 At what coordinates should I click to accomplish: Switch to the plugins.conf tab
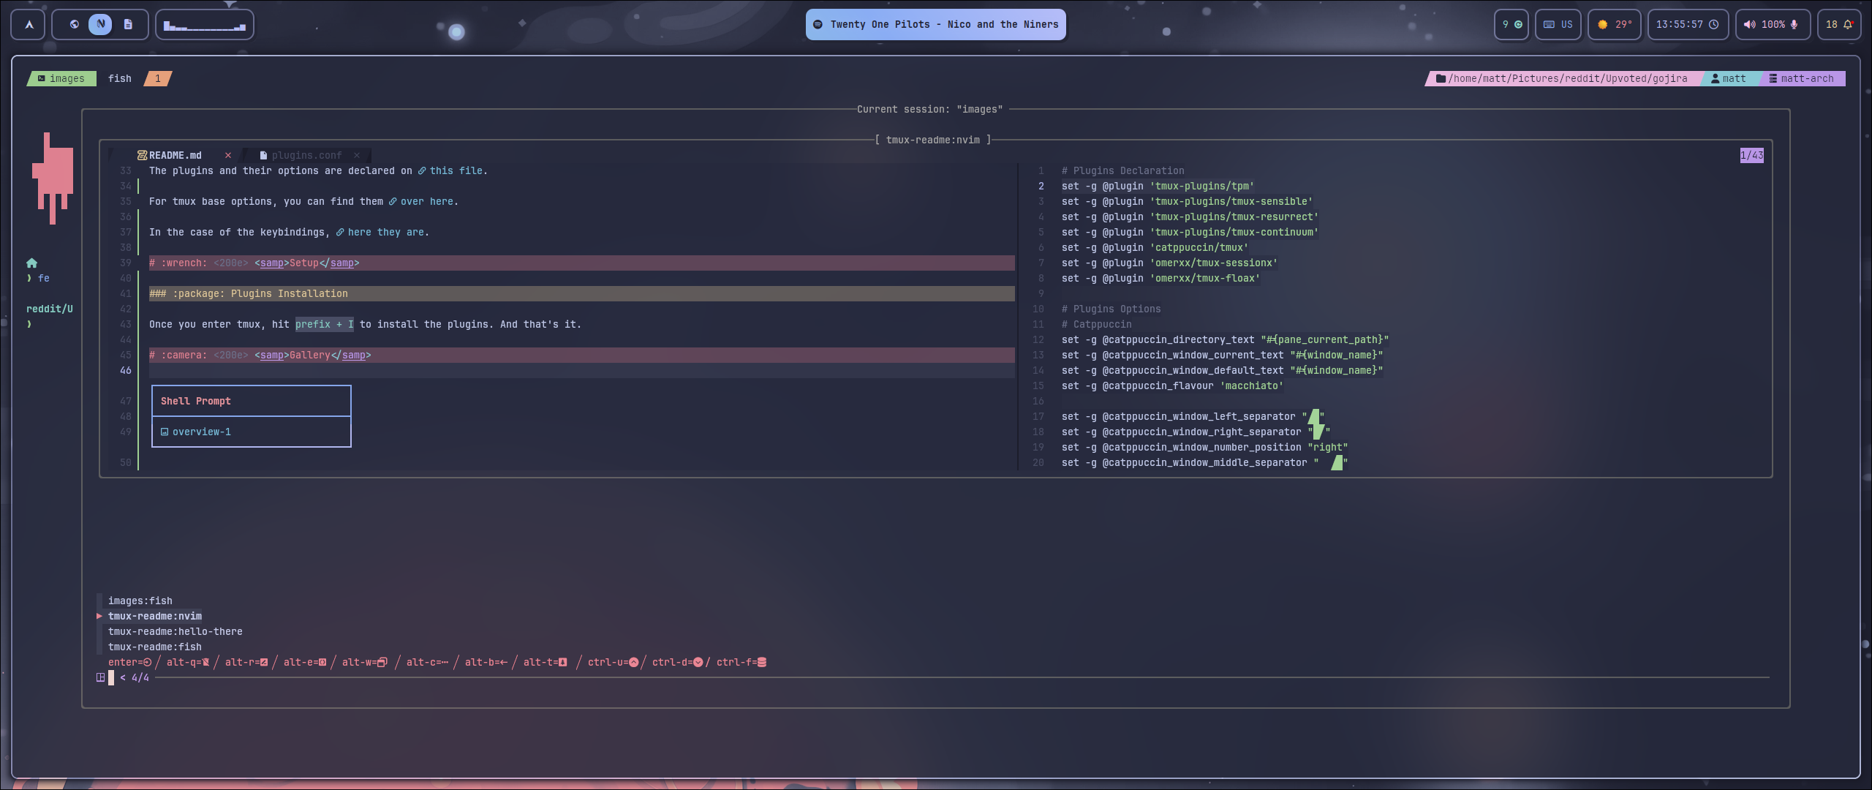point(307,155)
